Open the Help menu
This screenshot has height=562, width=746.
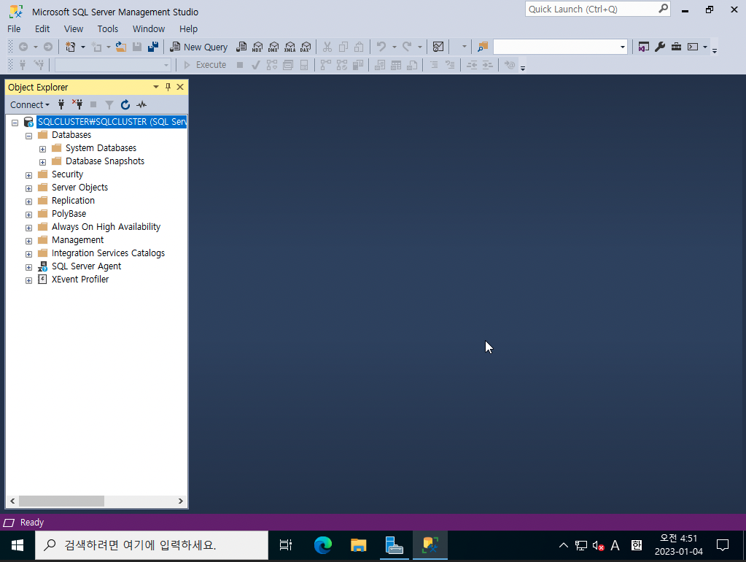click(x=188, y=29)
